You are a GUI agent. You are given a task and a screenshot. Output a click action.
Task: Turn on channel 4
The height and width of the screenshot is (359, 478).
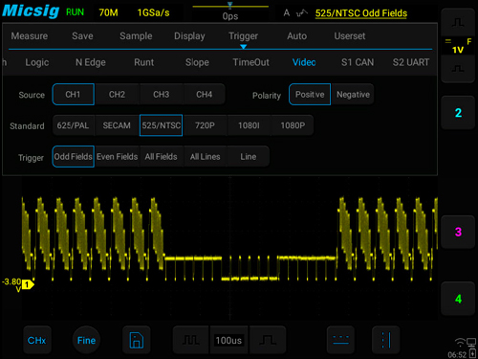pos(458,299)
